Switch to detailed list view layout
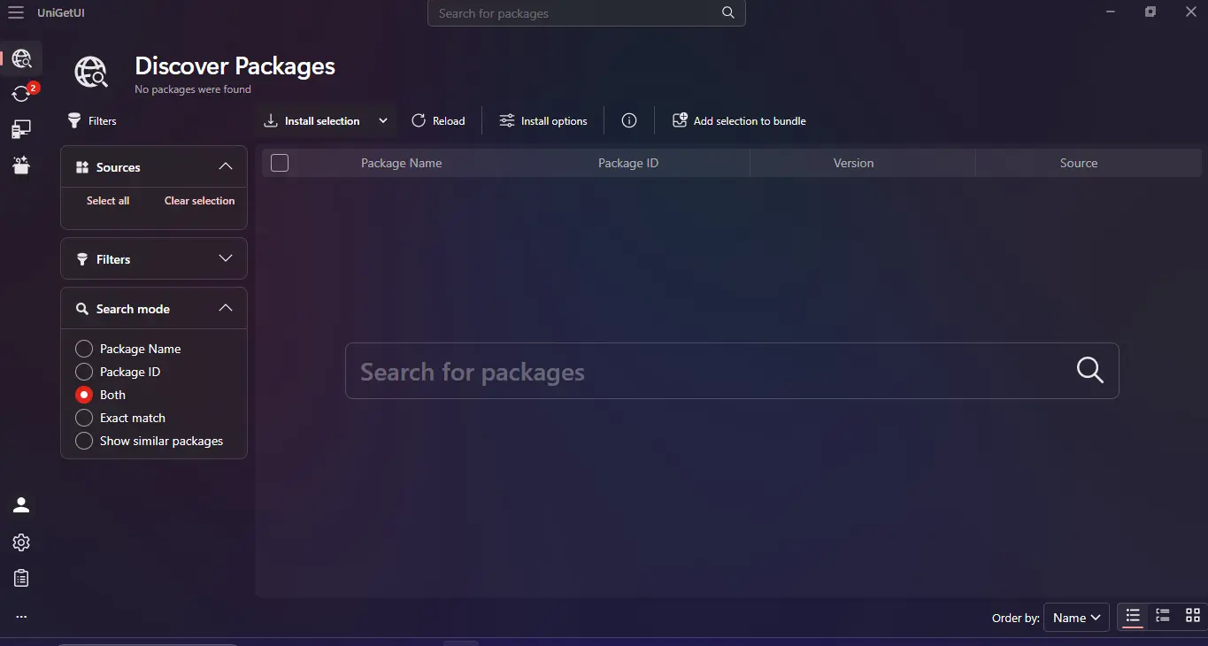Viewport: 1208px width, 646px height. pyautogui.click(x=1163, y=617)
